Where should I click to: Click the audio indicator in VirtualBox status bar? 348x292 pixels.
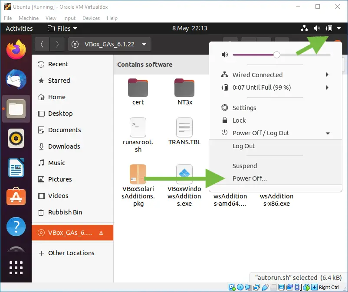pyautogui.click(x=248, y=287)
